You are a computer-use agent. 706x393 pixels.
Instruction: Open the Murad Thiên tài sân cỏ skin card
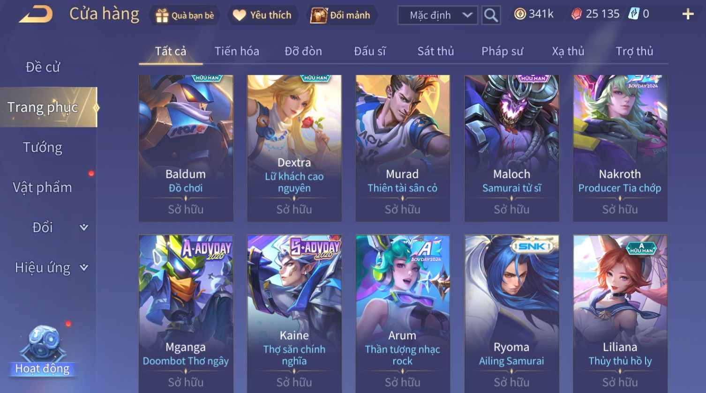[x=403, y=148]
